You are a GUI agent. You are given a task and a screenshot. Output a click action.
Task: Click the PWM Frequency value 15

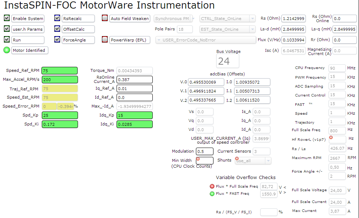coord(337,76)
